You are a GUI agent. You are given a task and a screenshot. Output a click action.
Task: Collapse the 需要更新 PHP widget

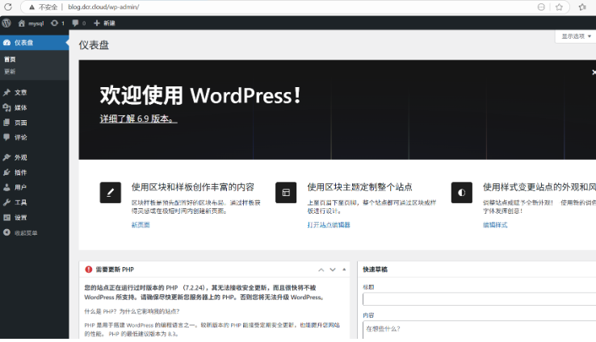344,269
